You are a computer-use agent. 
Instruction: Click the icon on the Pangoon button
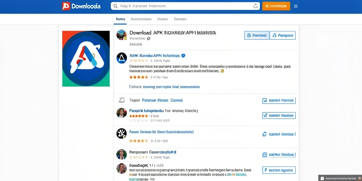[274, 35]
